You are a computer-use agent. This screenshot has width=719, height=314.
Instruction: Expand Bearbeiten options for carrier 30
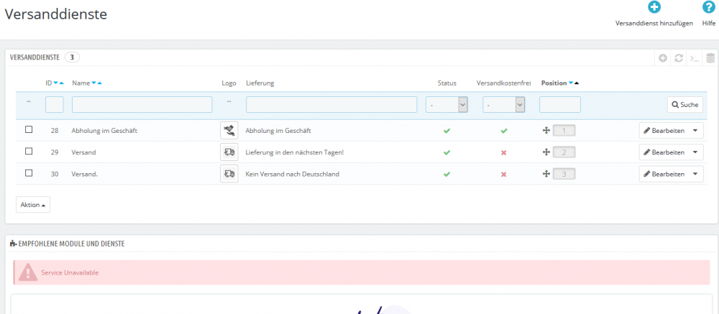click(695, 174)
